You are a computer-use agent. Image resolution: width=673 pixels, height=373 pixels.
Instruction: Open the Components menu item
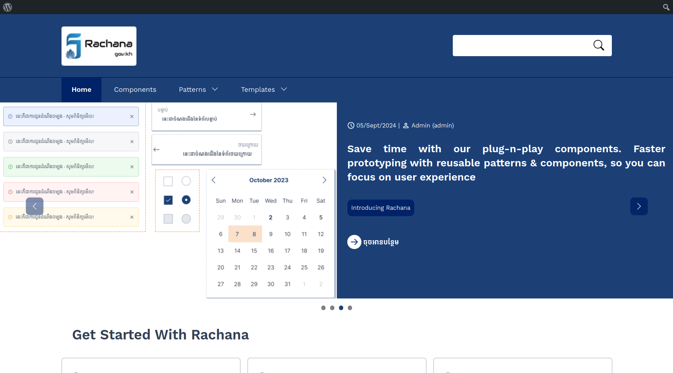click(135, 90)
